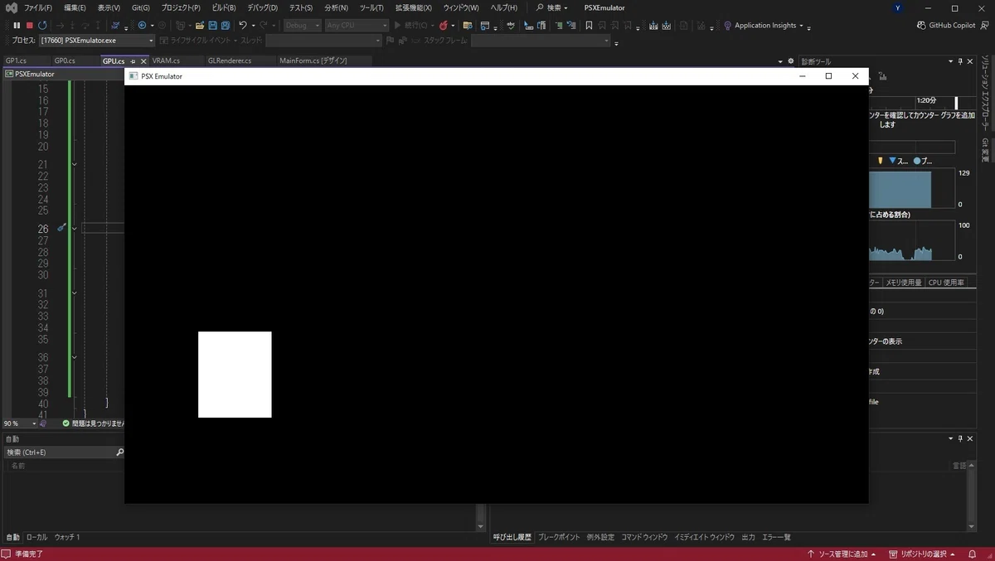Open the 編集(E) menu

[x=75, y=7]
